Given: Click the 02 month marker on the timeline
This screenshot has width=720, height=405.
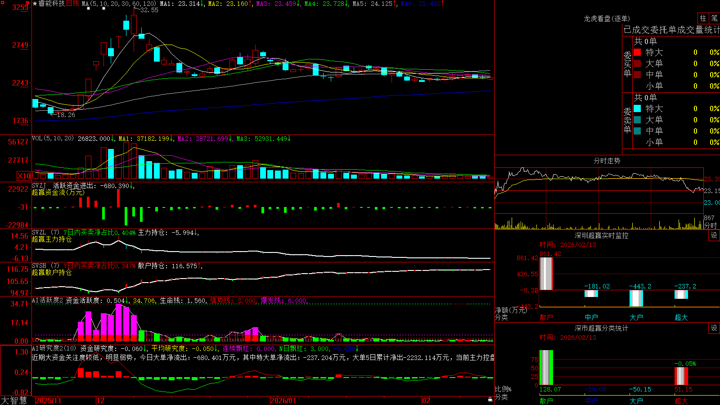Looking at the screenshot, I should (x=426, y=400).
